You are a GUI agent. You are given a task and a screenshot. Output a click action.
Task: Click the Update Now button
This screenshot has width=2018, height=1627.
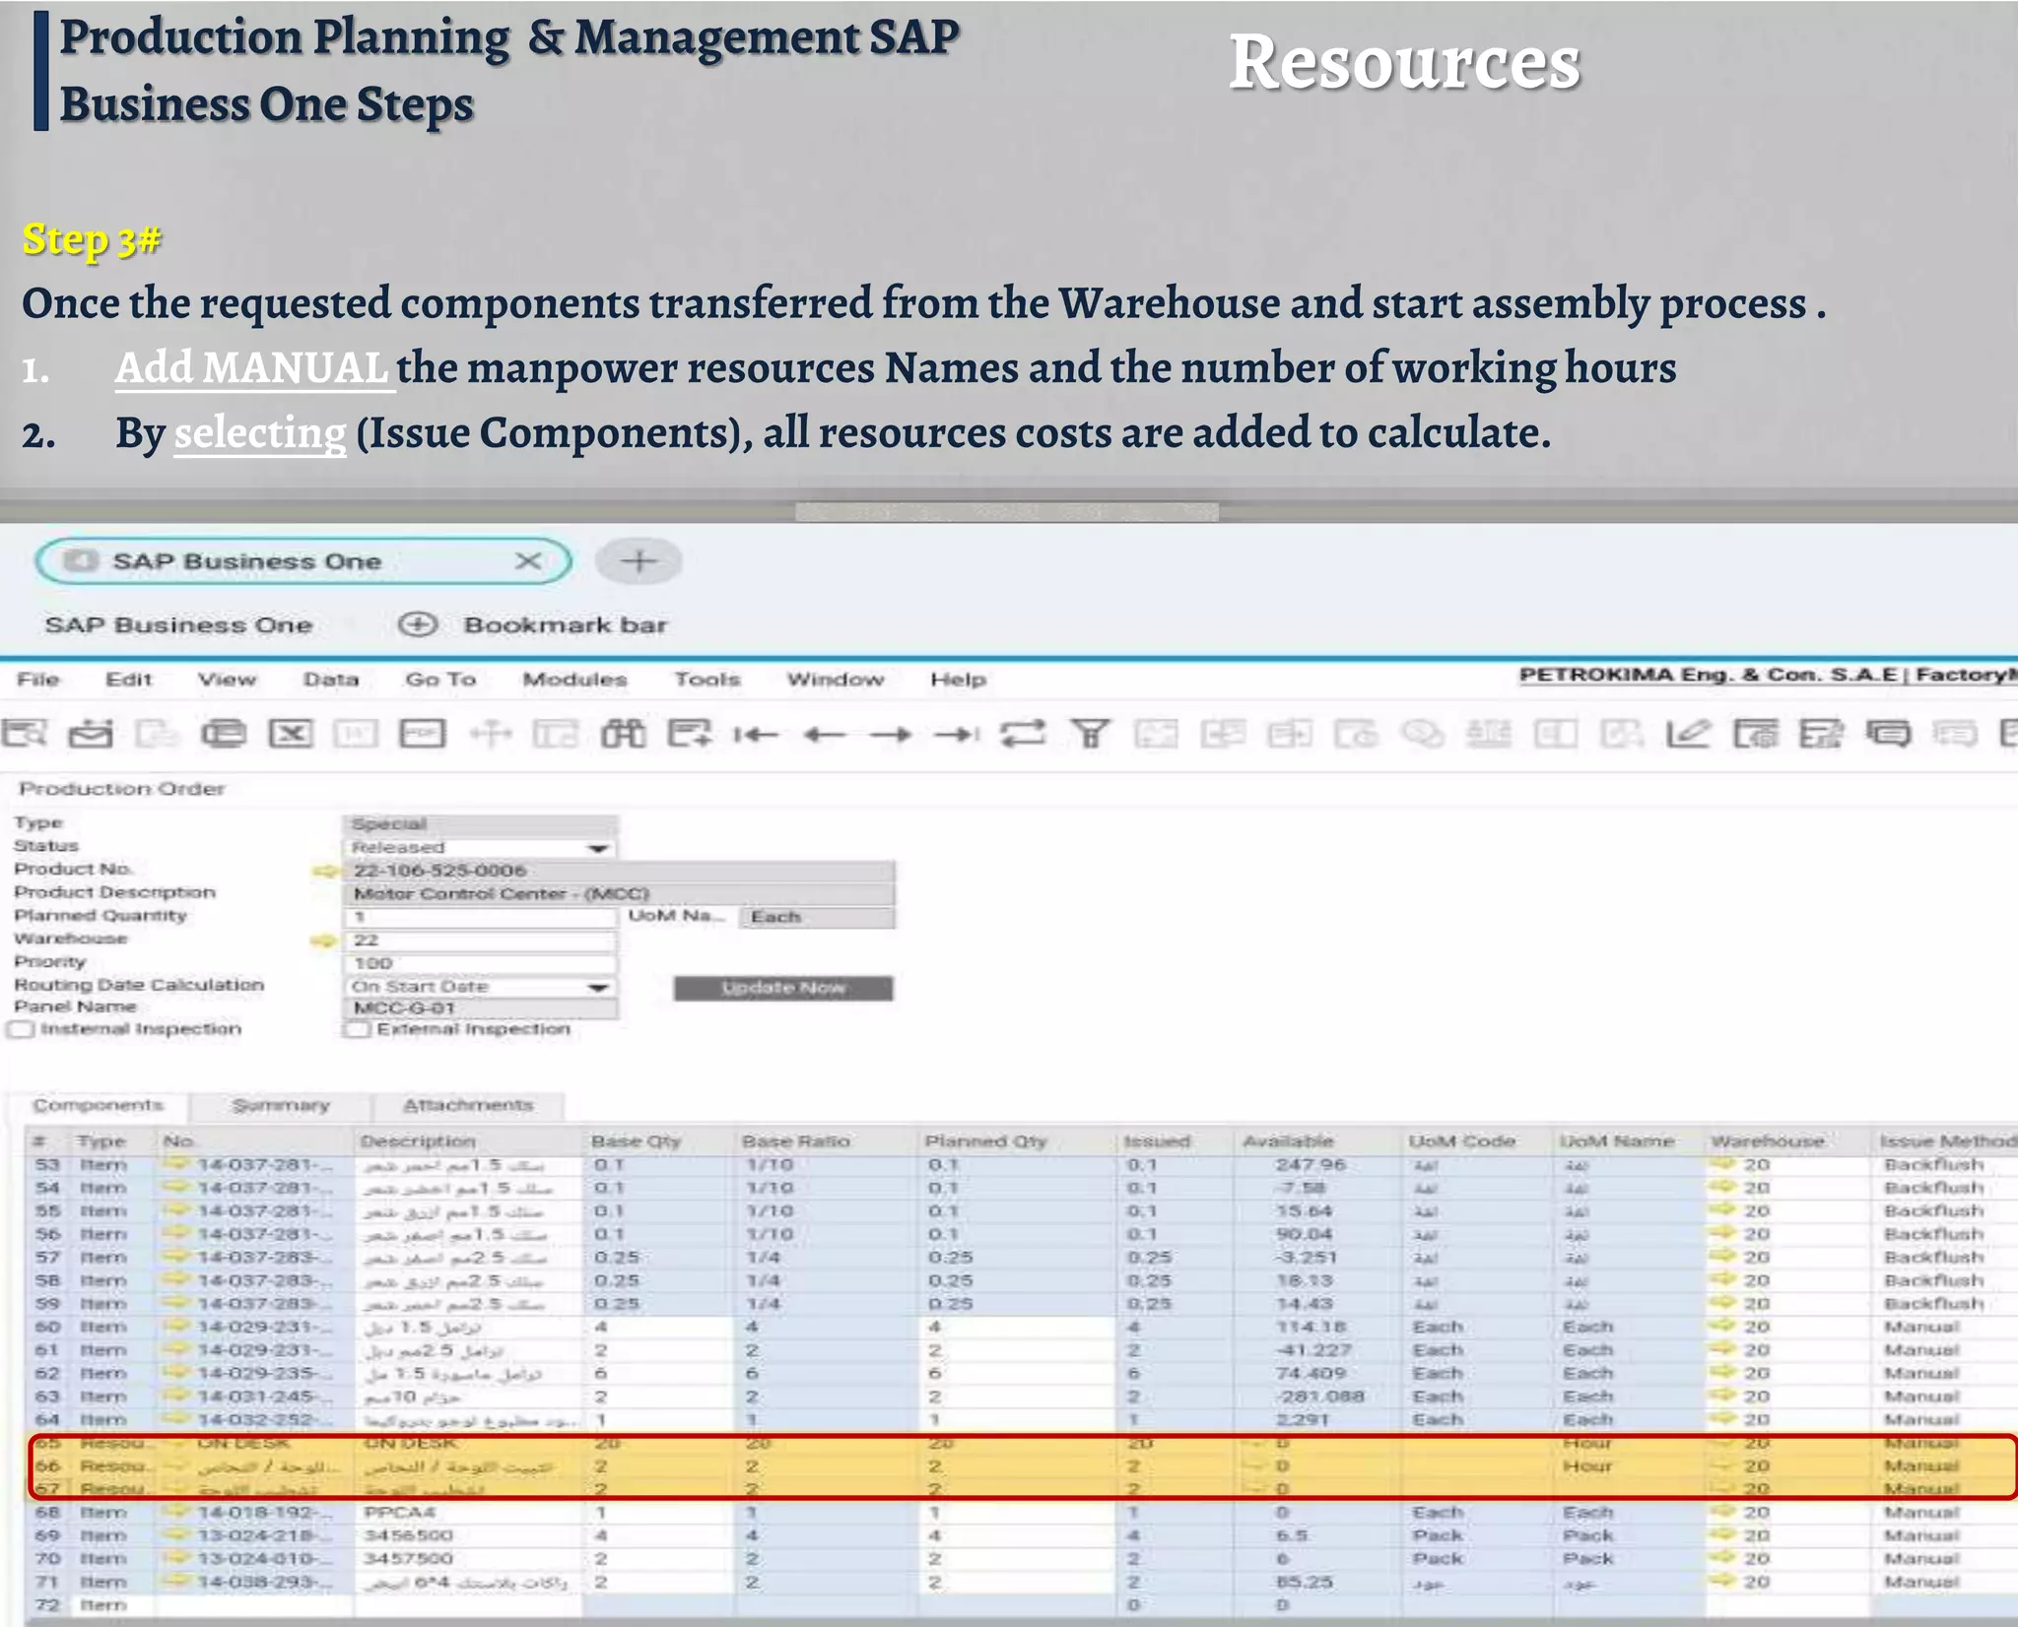click(783, 988)
